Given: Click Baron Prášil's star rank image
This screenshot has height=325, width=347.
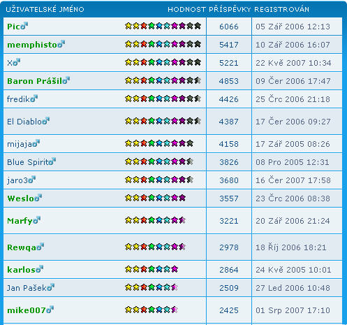Looking at the screenshot, I should 163,80.
